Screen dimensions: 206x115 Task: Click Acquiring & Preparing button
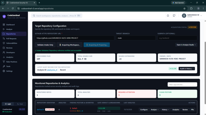(97, 45)
